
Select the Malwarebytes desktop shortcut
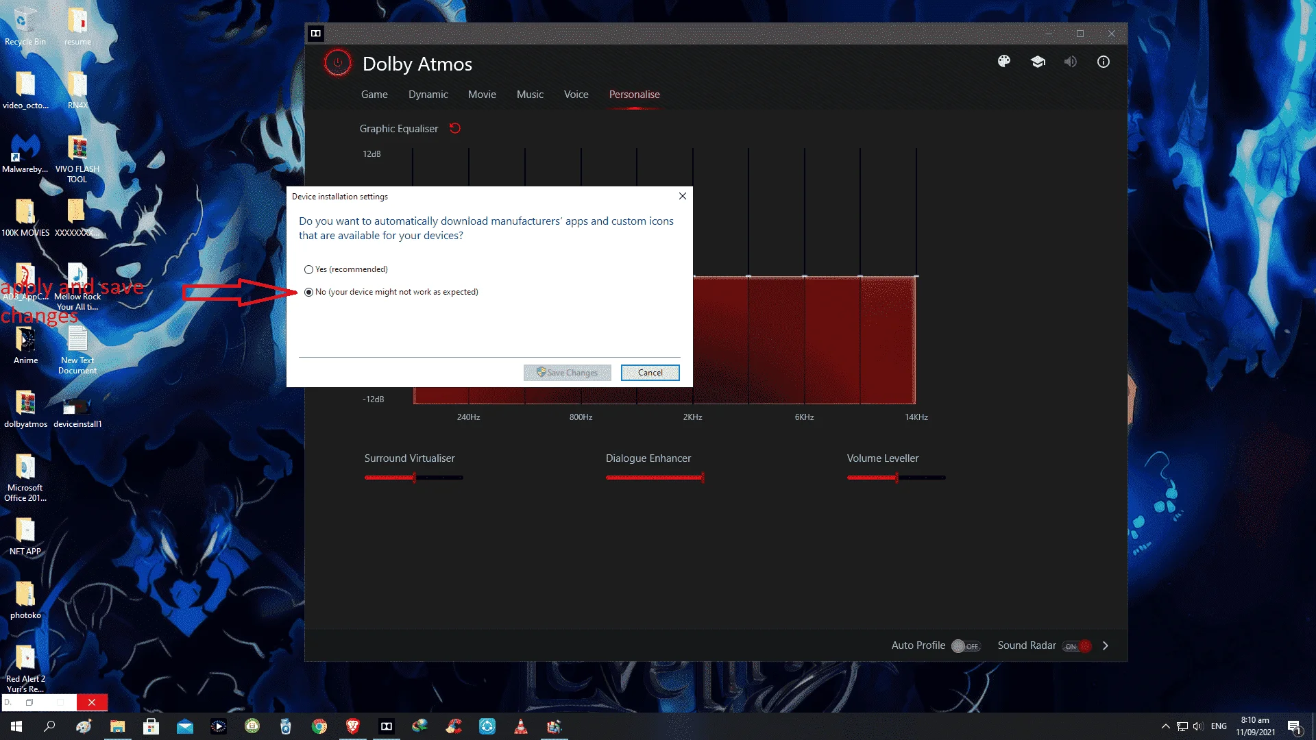25,153
